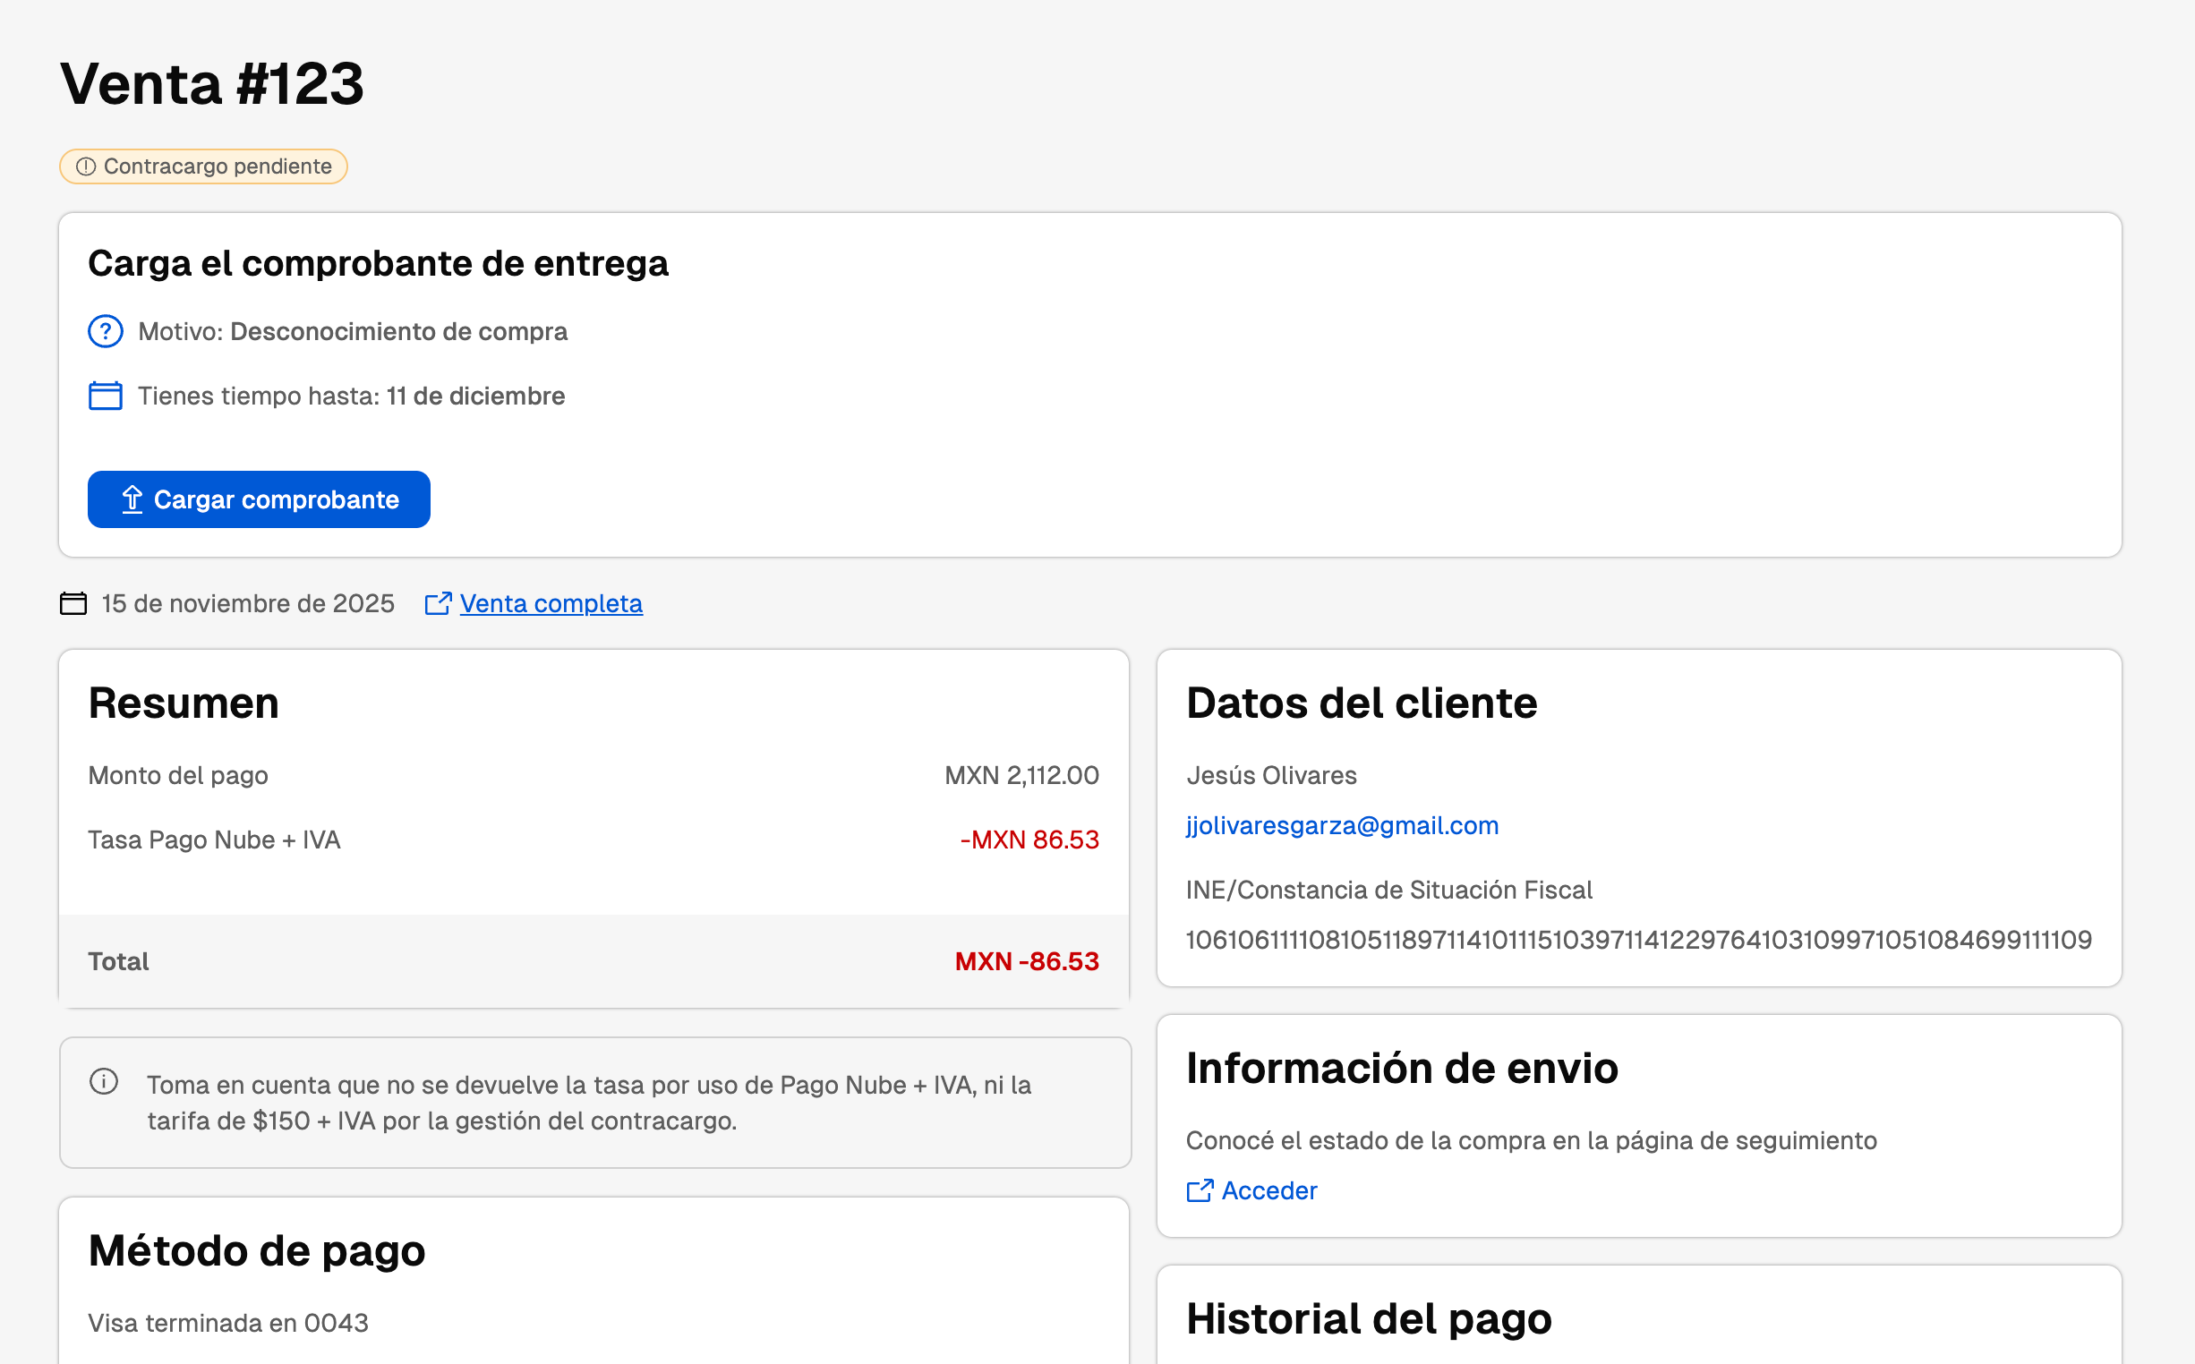Click the jjolivaresgarza@gmail.com email link
This screenshot has width=2195, height=1364.
point(1342,825)
